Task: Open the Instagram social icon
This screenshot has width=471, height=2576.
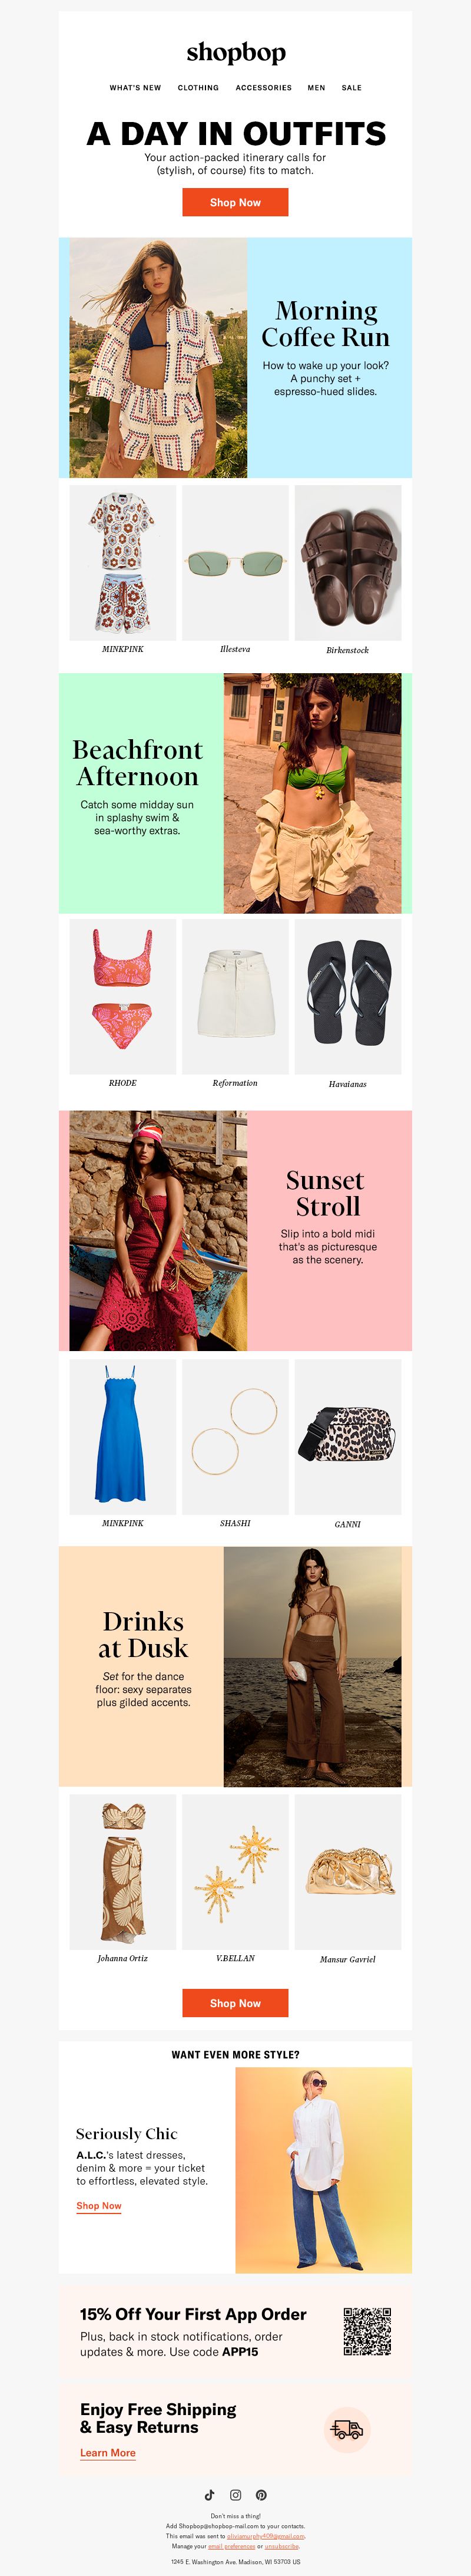Action: [x=235, y=2495]
